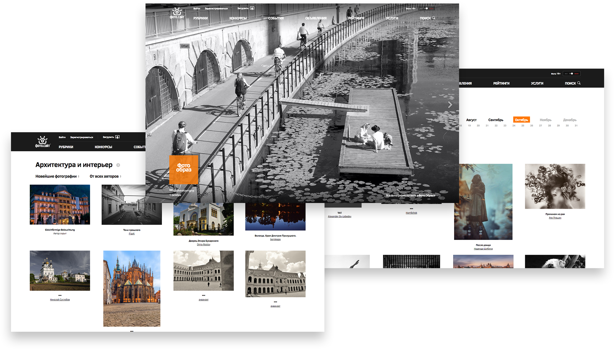Open the white church thumbnail by Николай Суглобов
The height and width of the screenshot is (349, 614).
60,271
